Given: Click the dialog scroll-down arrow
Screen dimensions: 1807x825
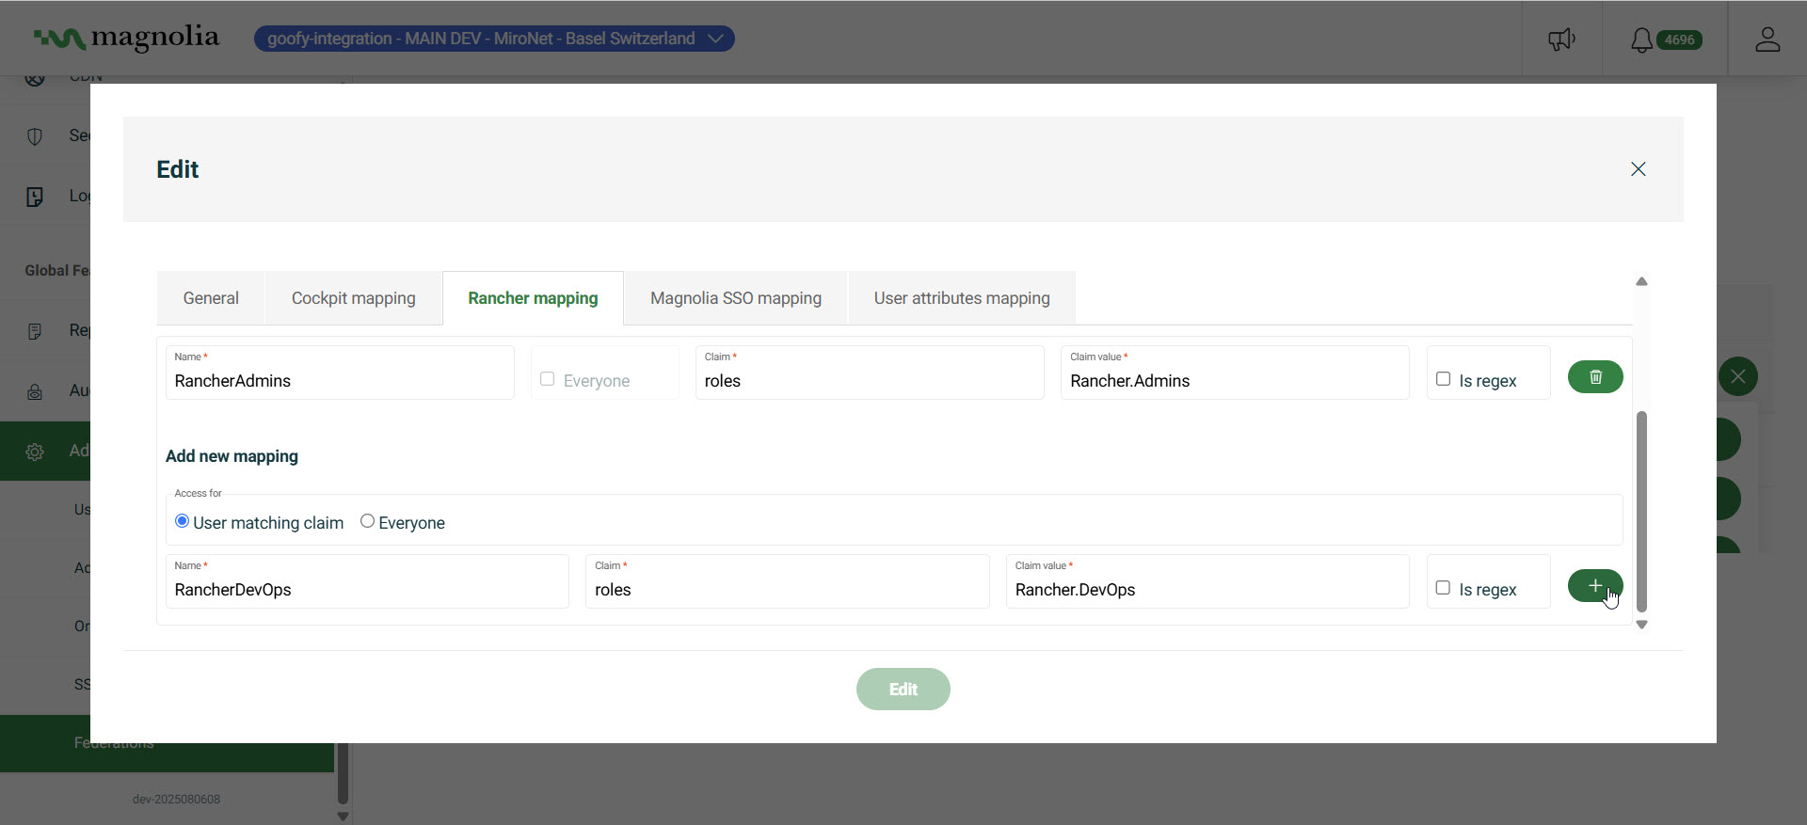Looking at the screenshot, I should [1641, 625].
